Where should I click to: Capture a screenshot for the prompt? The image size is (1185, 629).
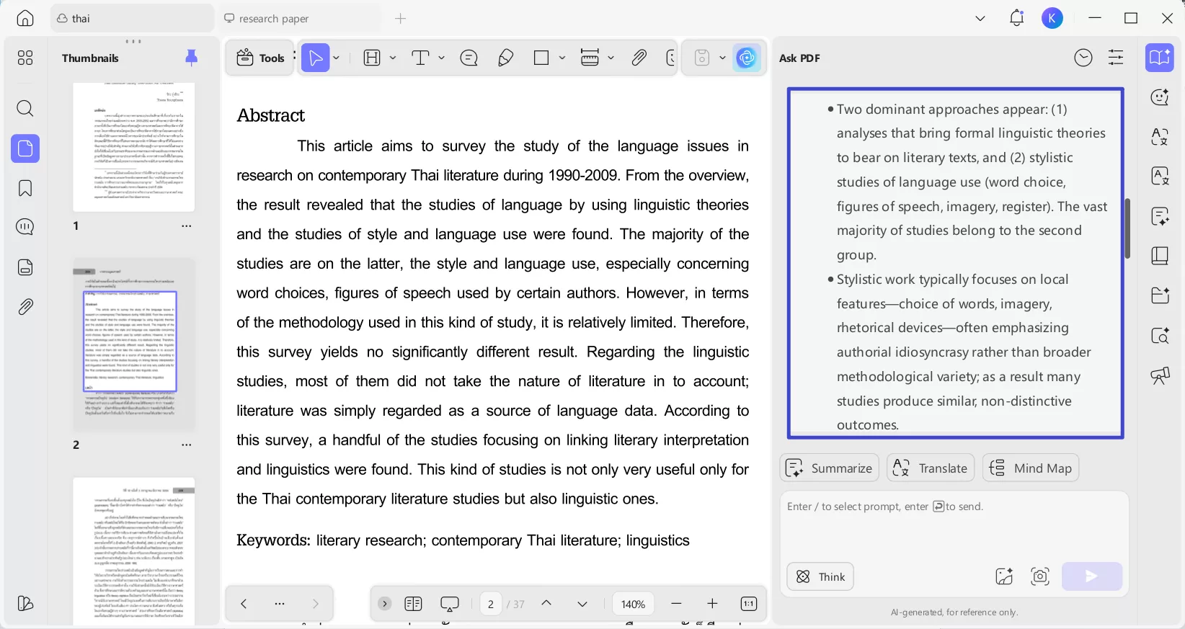point(1040,576)
